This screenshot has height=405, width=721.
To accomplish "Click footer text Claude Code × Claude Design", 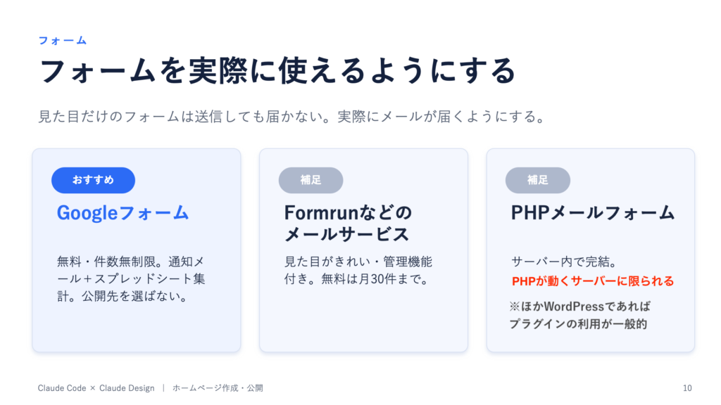I will [x=96, y=388].
